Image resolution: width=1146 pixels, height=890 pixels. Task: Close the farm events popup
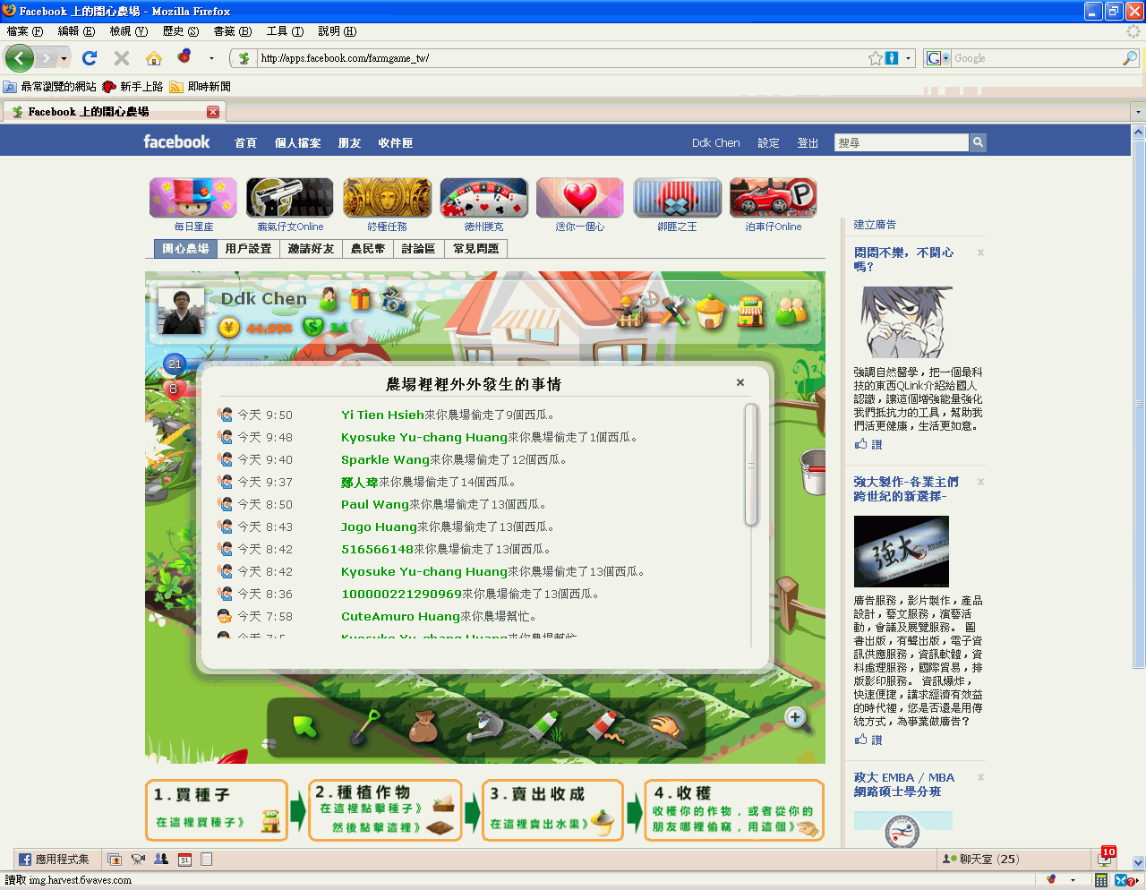(x=740, y=382)
